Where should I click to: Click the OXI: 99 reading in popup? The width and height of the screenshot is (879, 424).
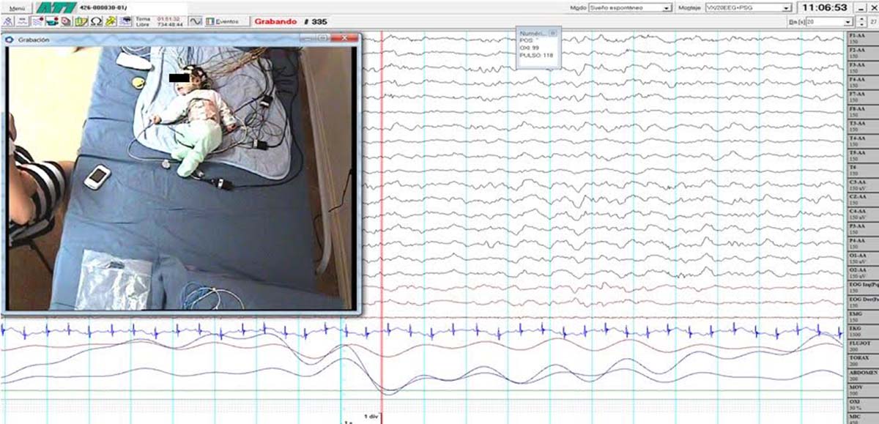tap(529, 48)
